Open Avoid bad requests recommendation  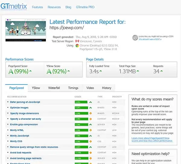(21, 153)
